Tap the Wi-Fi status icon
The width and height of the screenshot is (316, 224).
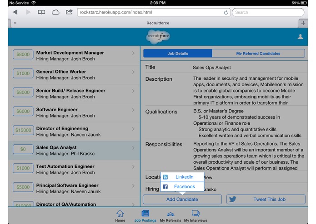tap(34, 3)
